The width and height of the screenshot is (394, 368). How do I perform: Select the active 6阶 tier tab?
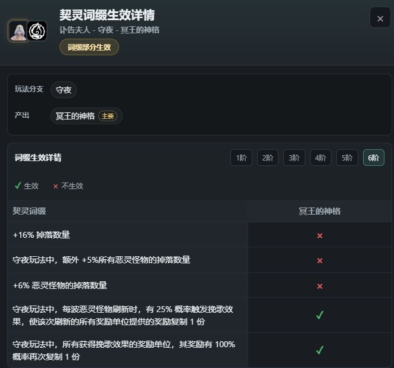(x=374, y=158)
